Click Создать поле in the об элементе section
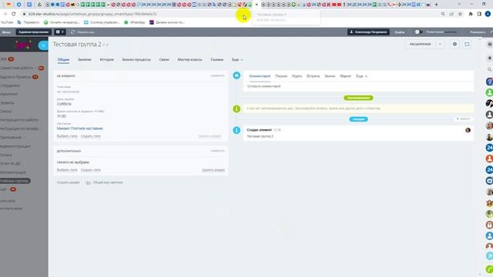This screenshot has width=493, height=277. point(91,136)
